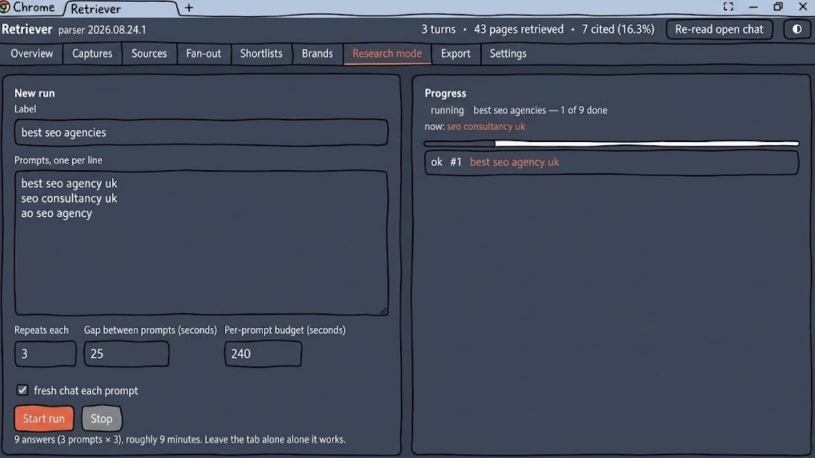Toggle the dark/light theme icon
The height and width of the screenshot is (458, 815).
pyautogui.click(x=797, y=29)
